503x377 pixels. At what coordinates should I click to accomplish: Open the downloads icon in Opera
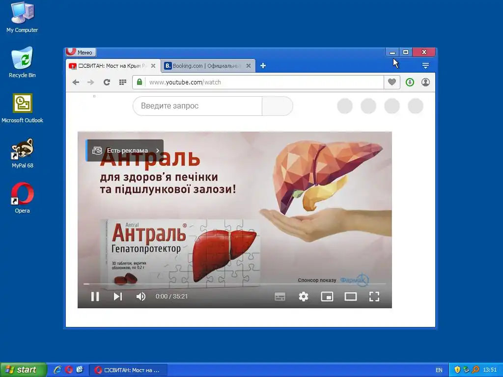coord(410,82)
